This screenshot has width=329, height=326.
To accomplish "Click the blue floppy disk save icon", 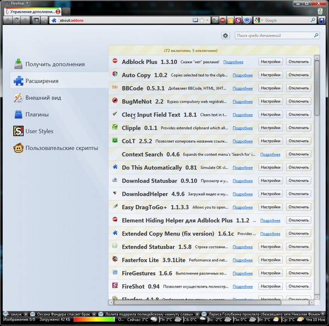I will (x=322, y=20).
